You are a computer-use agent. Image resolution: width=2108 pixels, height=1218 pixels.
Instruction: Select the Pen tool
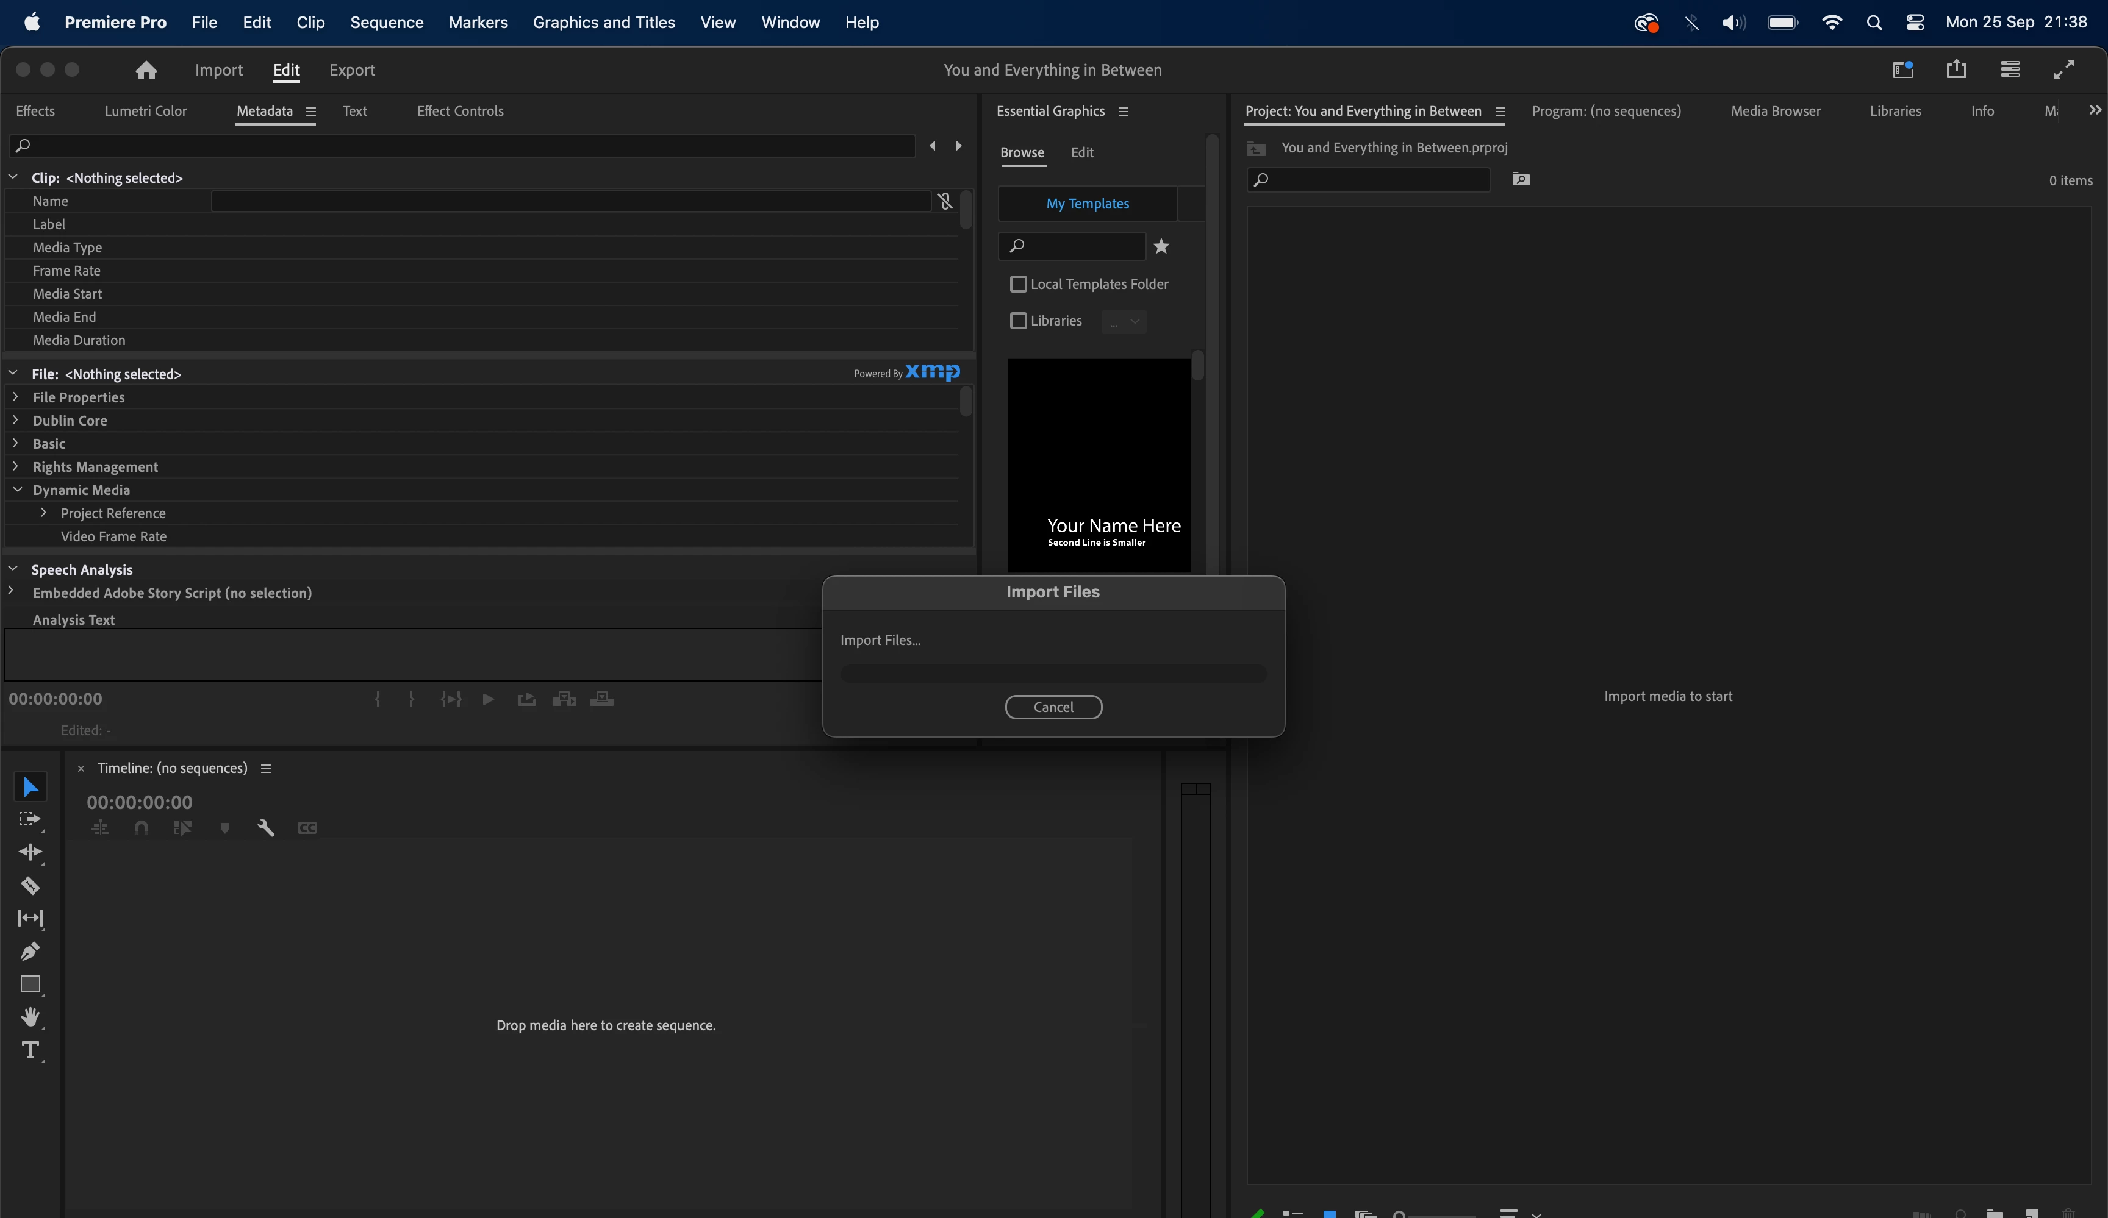tap(30, 952)
